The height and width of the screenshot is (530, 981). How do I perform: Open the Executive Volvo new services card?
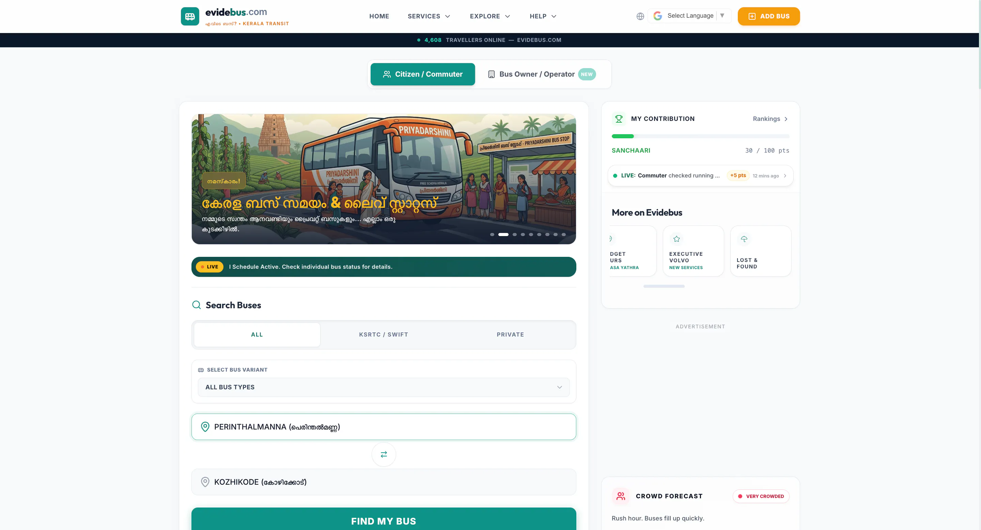[693, 251]
